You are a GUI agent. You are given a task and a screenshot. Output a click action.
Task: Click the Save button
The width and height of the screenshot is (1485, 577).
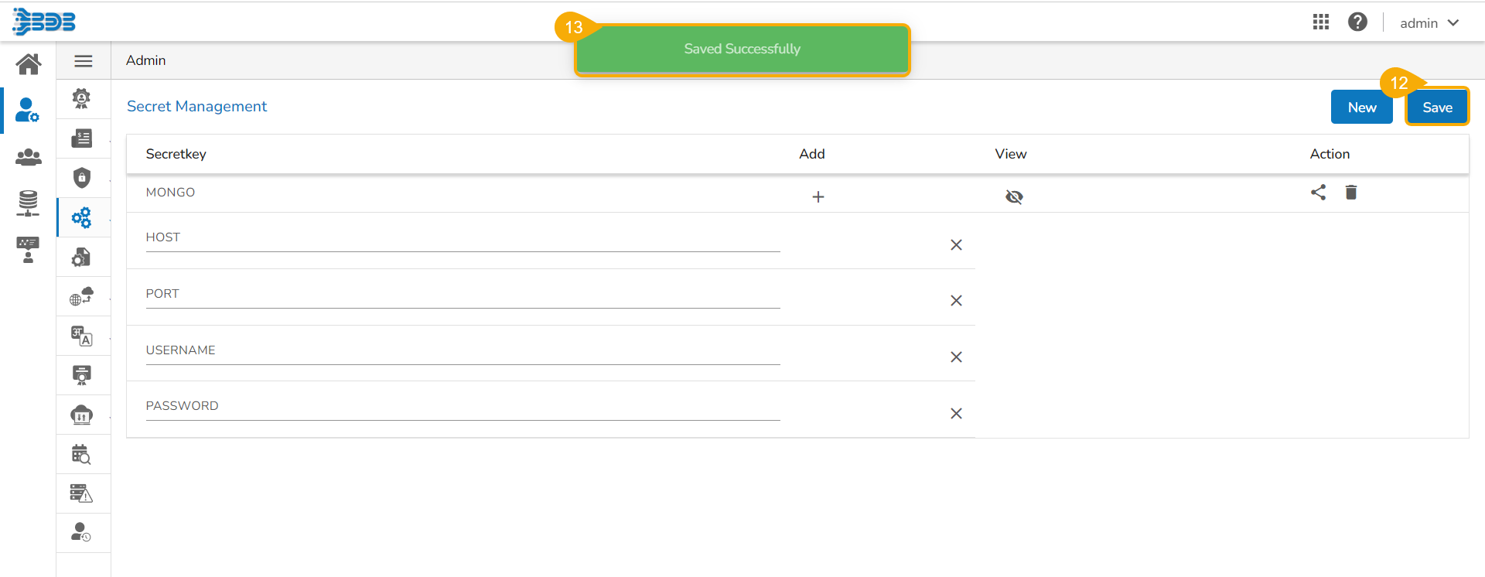1437,108
